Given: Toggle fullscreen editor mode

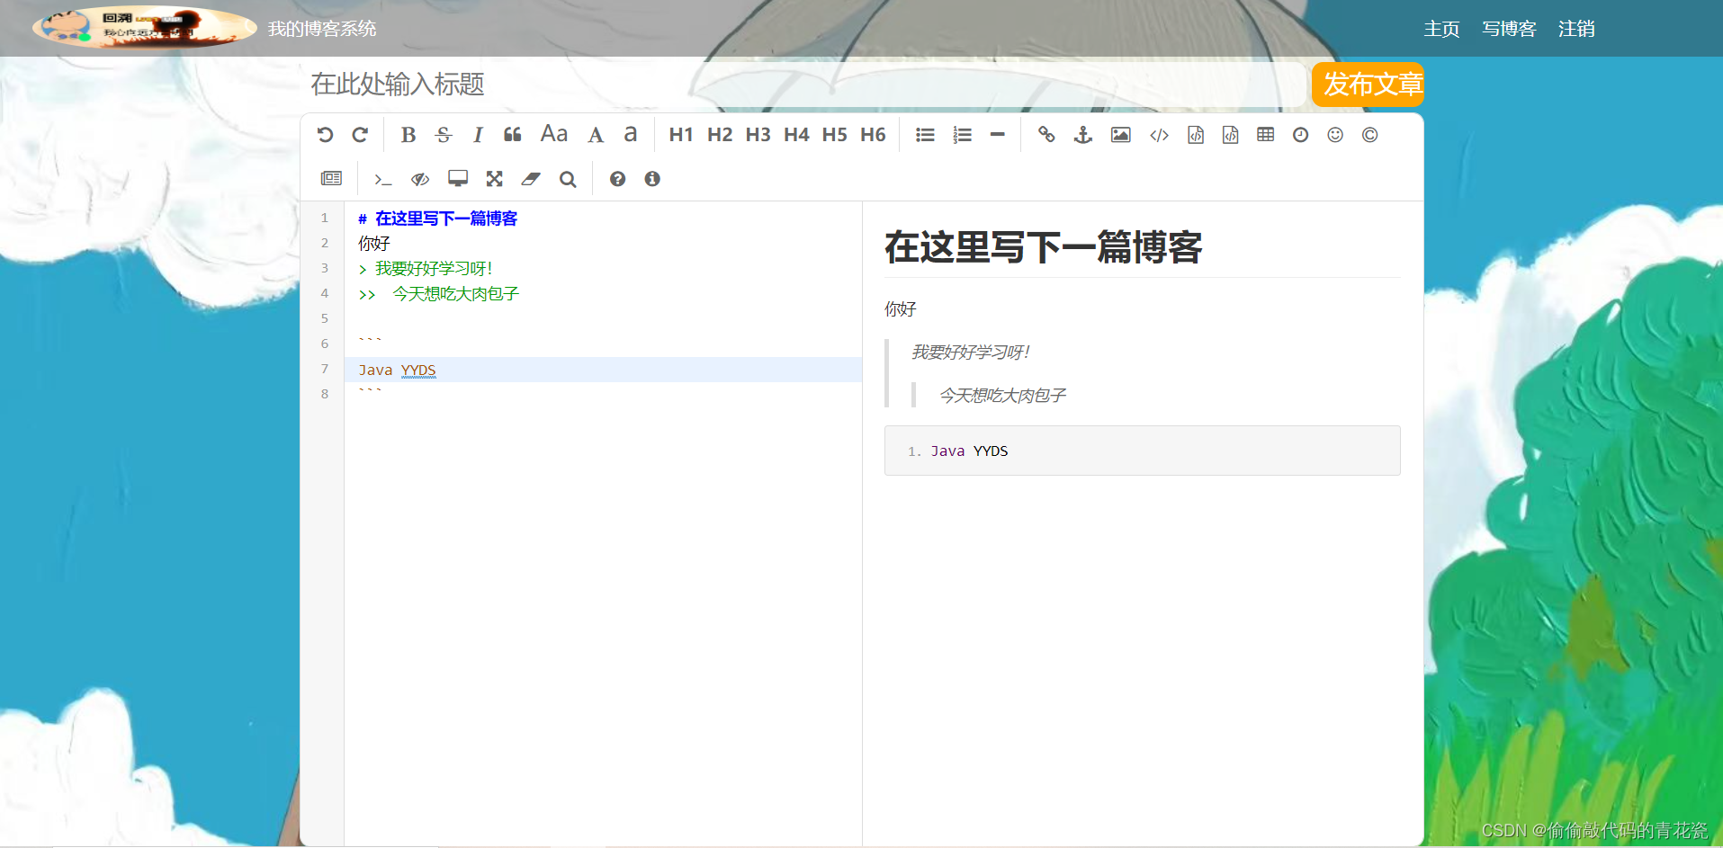Looking at the screenshot, I should (x=494, y=179).
